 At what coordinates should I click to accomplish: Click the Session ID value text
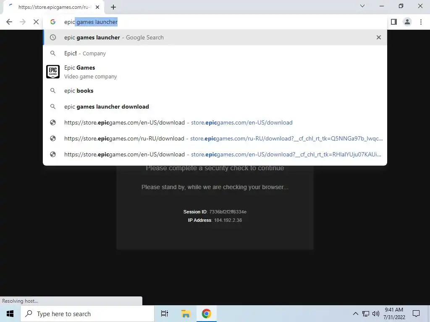tap(228, 212)
